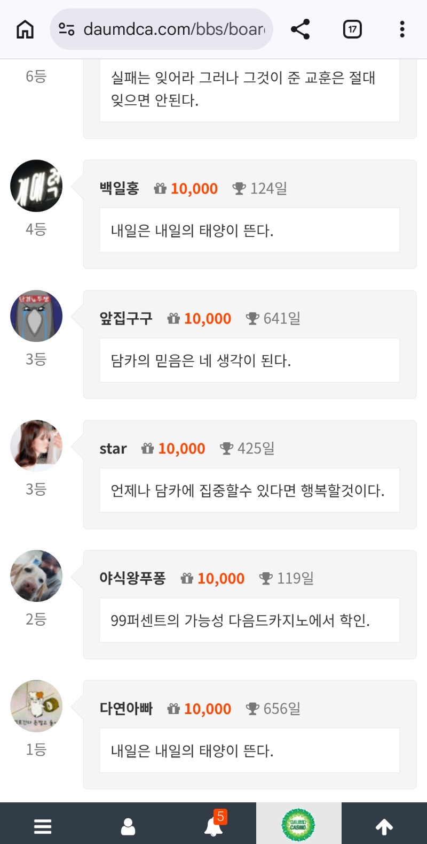The image size is (427, 844).
Task: Tap the gift icon next to star's 10,000
Action: pos(147,449)
